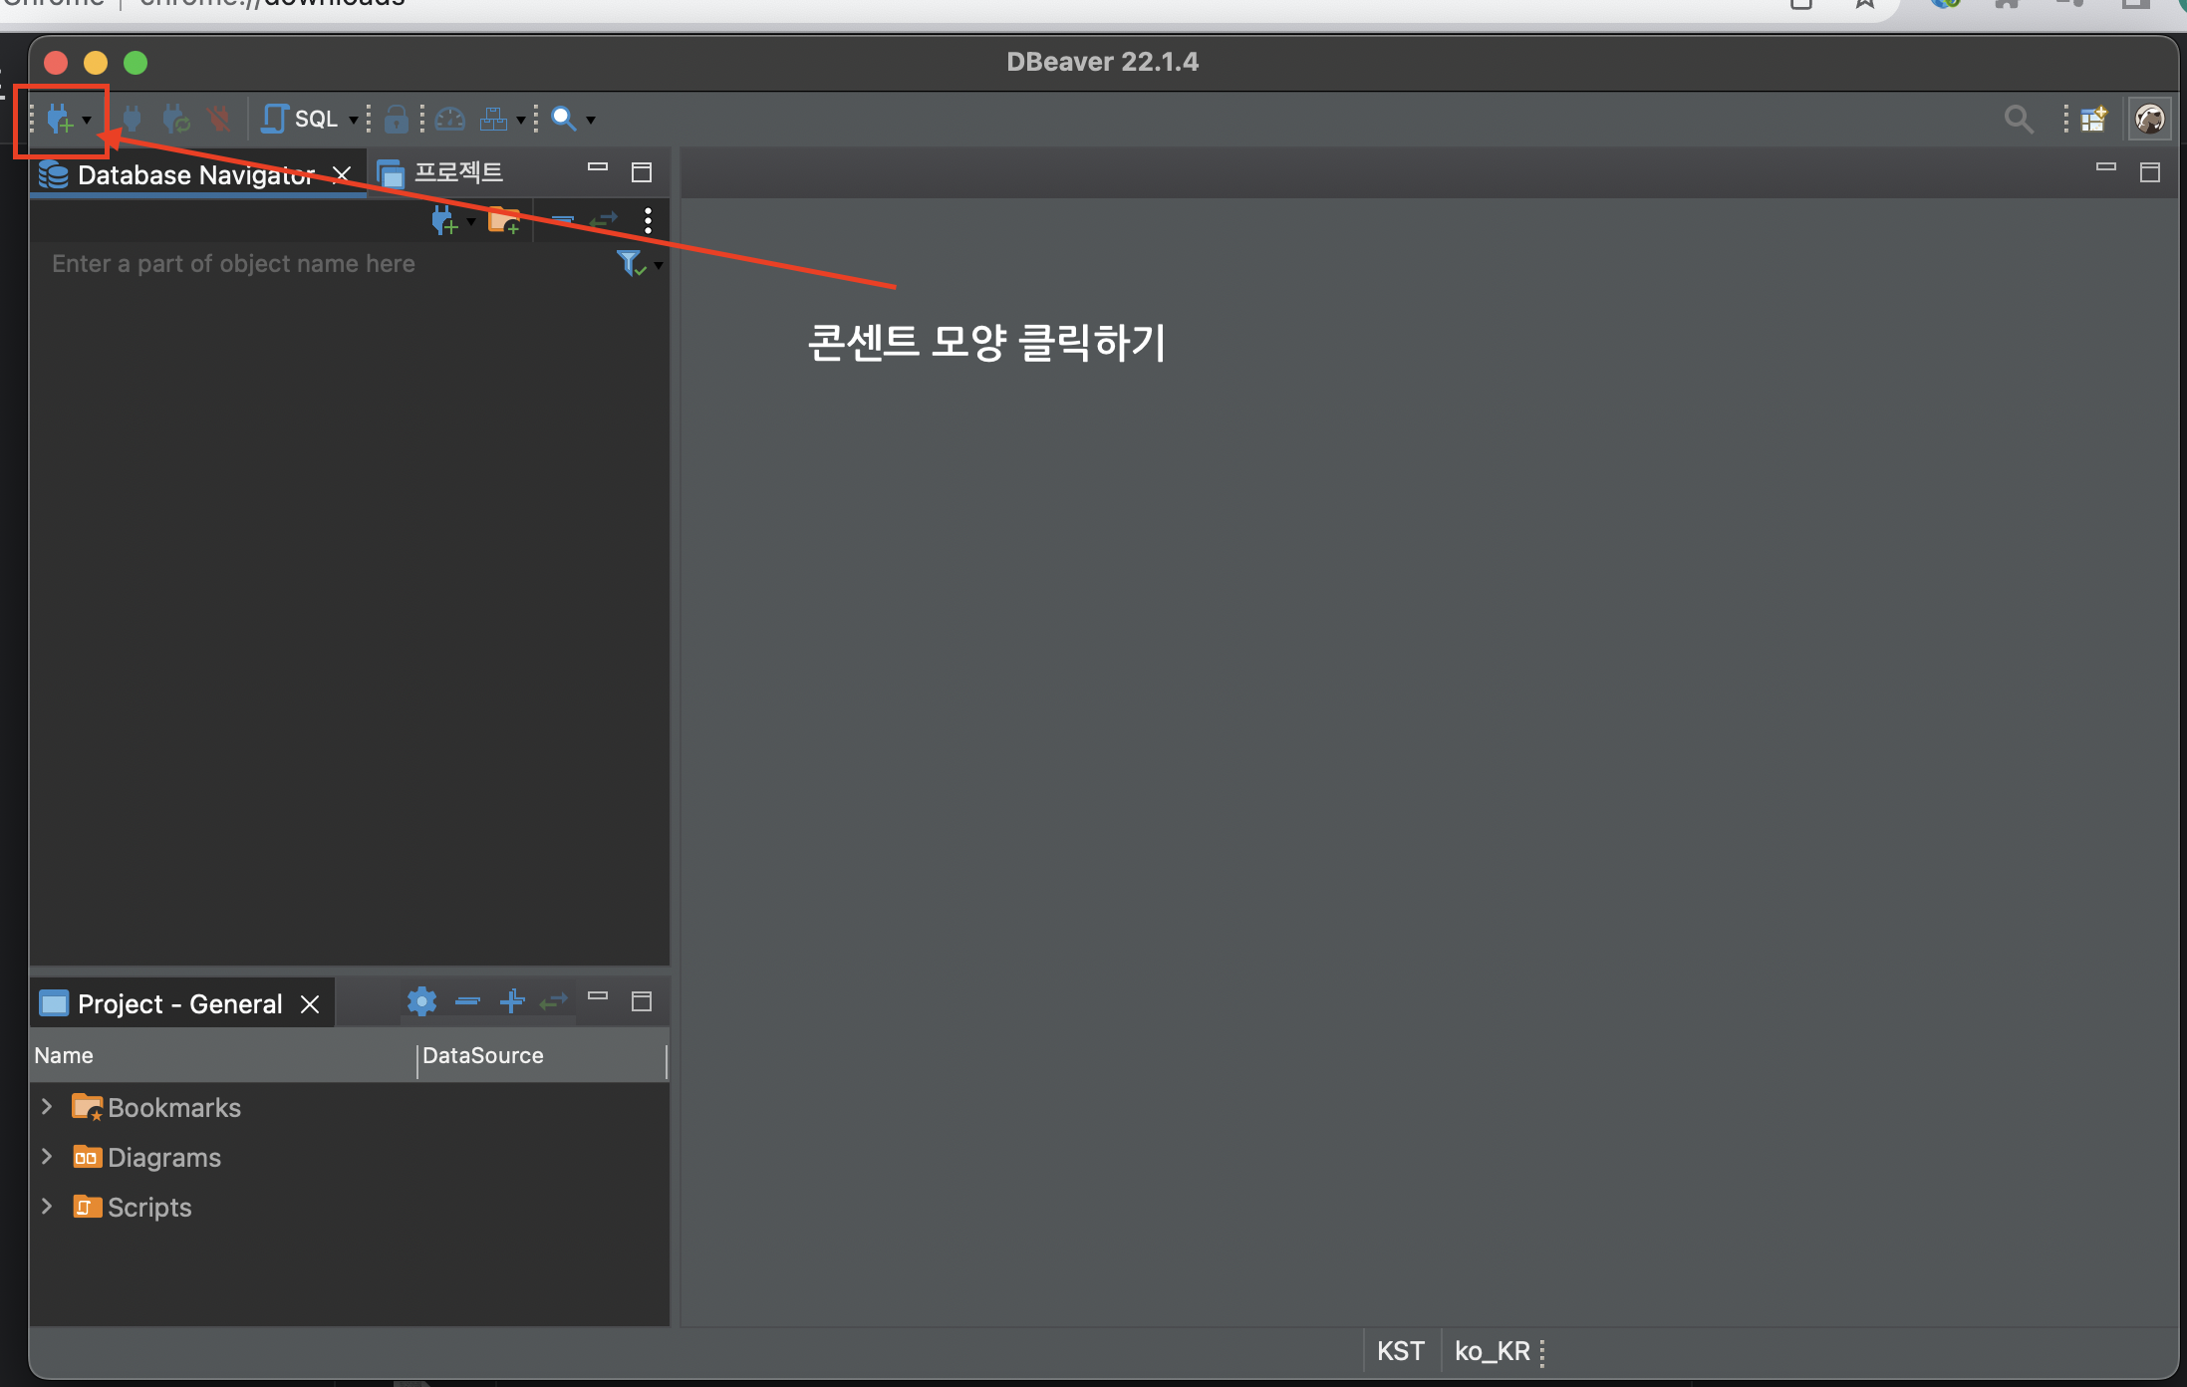This screenshot has height=1387, width=2187.
Task: Toggle the auto-commit lock icon
Action: pyautogui.click(x=397, y=119)
